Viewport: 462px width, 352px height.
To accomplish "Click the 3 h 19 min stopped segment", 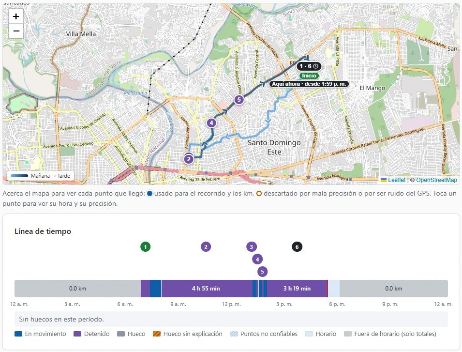I will point(298,288).
